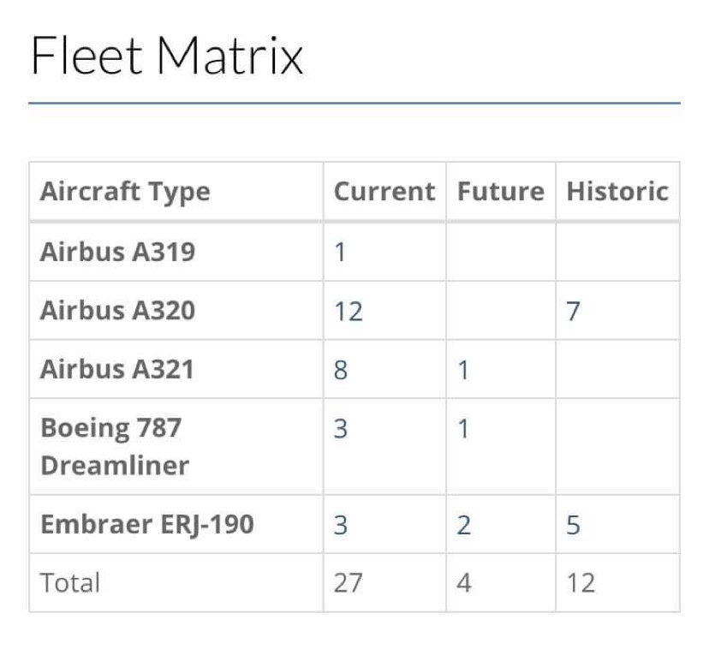Select the Embraer ERJ-190 future count link

[463, 524]
